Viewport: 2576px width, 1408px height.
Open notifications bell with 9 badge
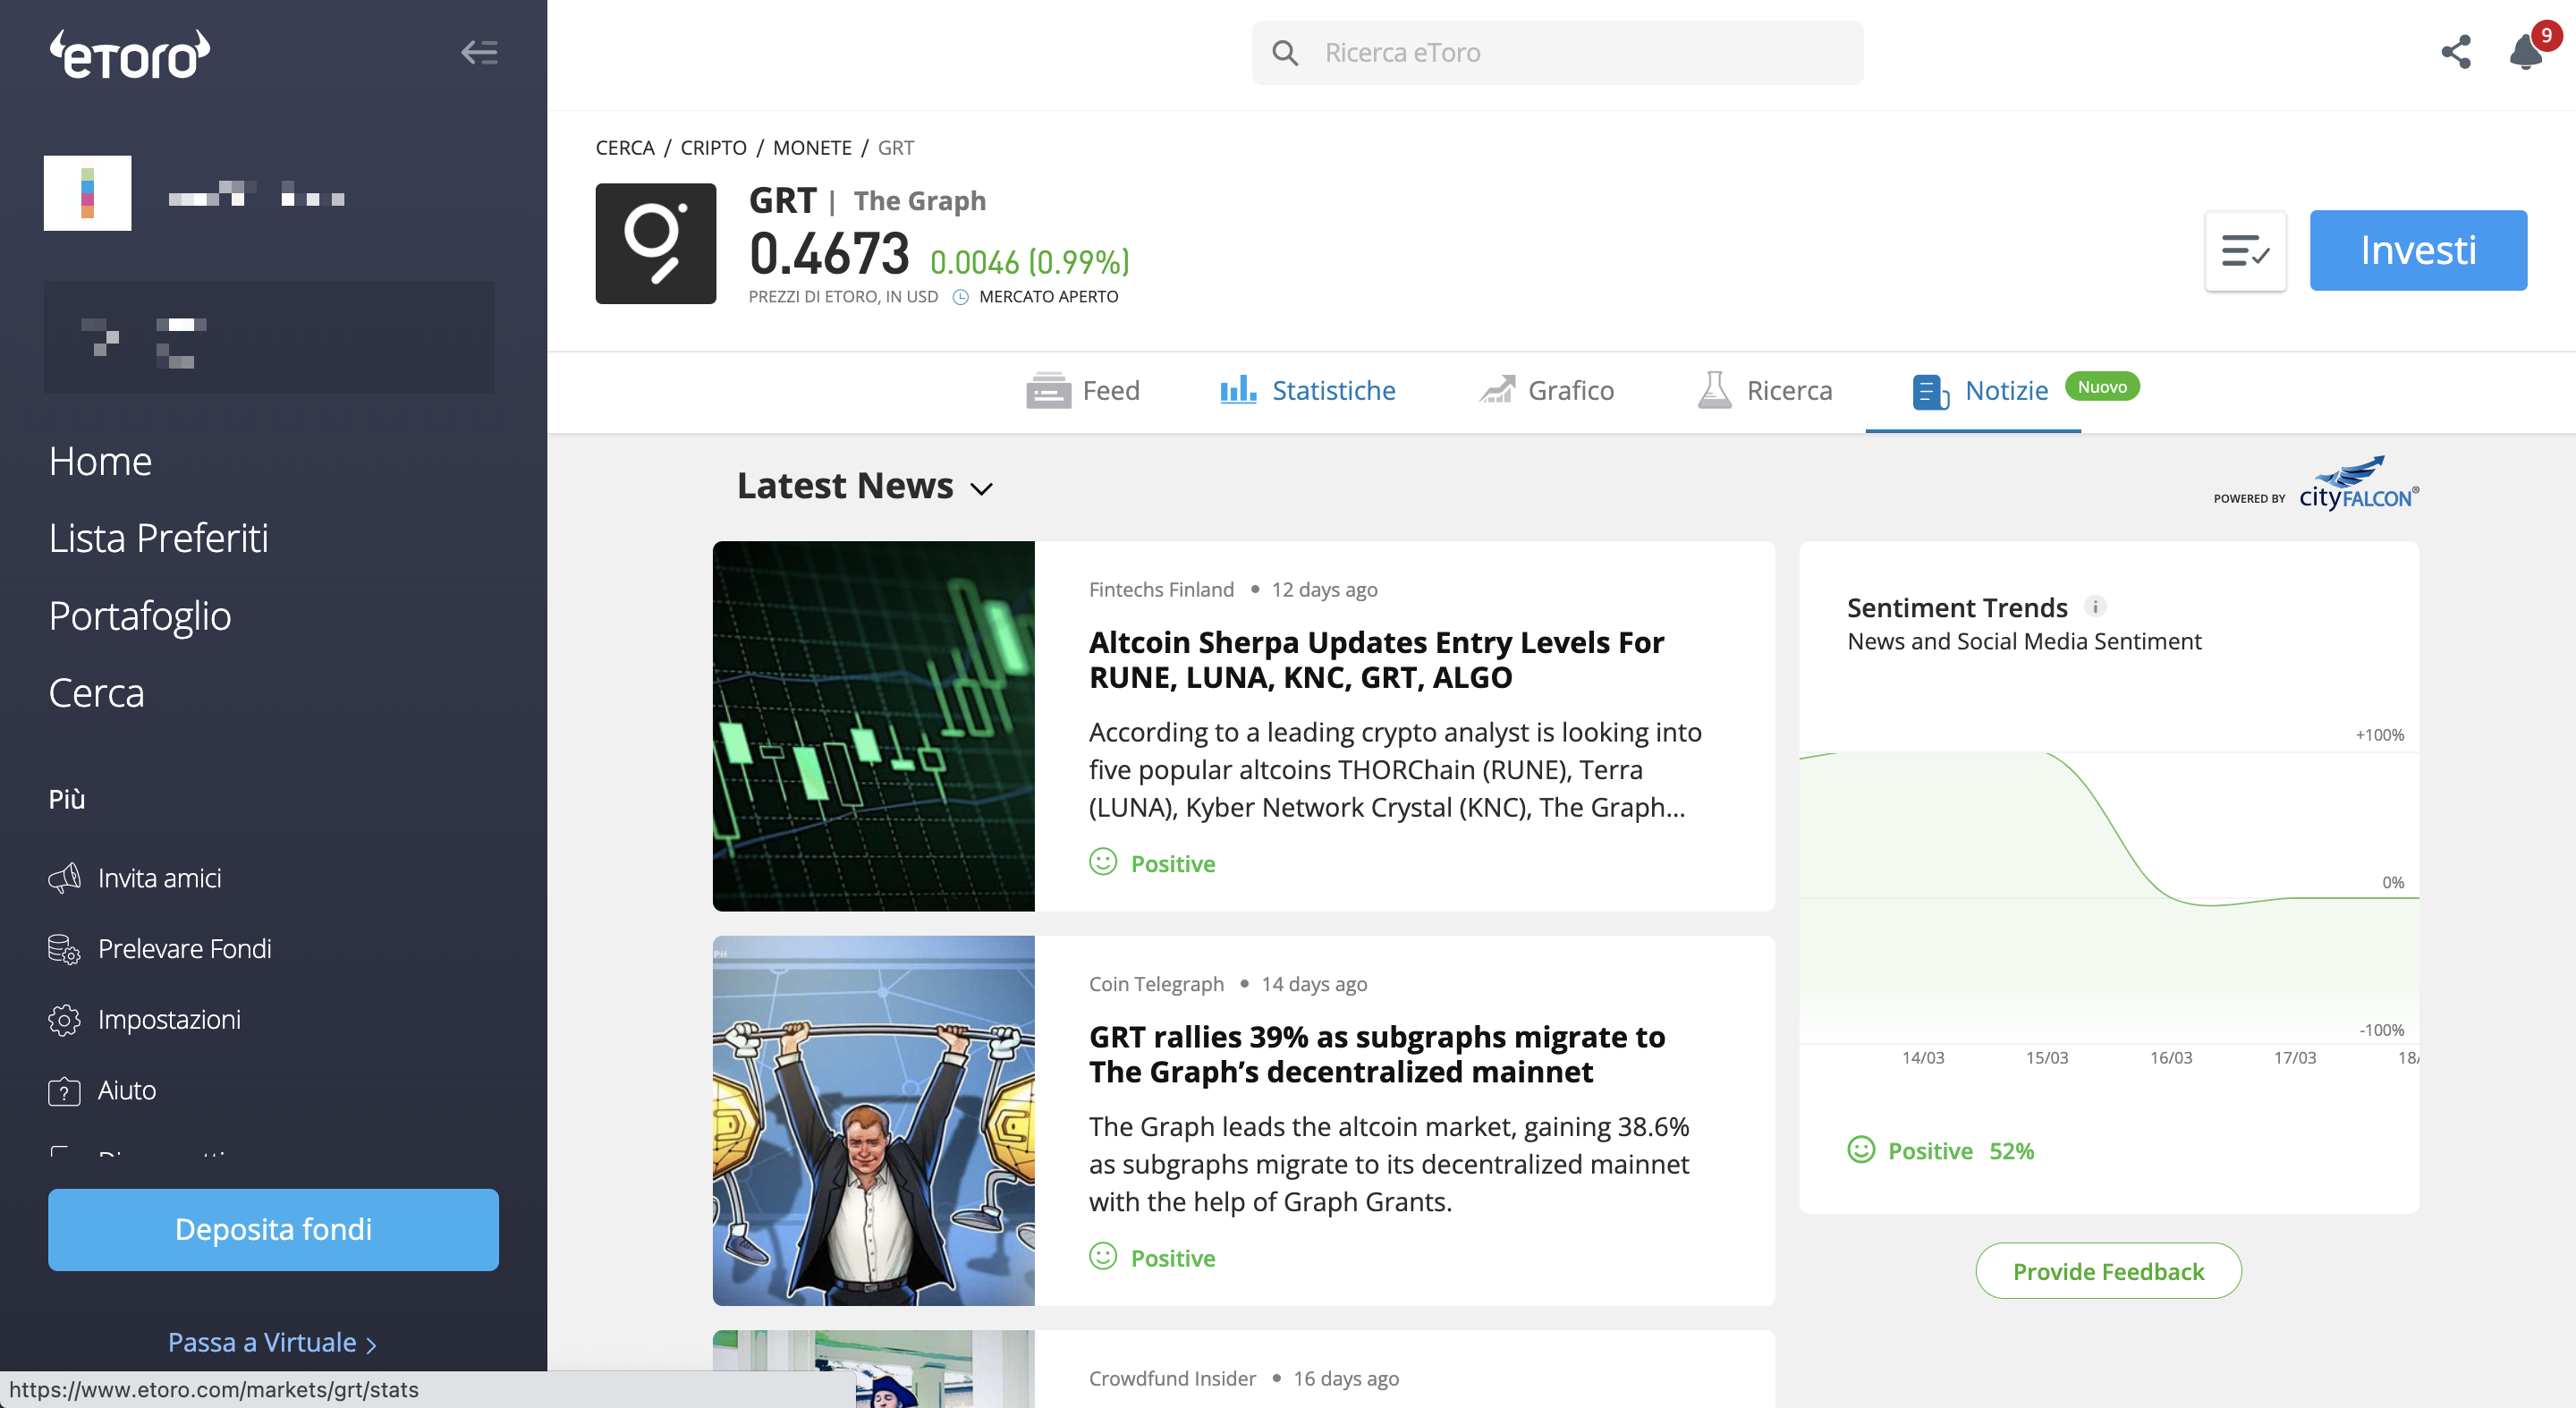click(x=2528, y=50)
